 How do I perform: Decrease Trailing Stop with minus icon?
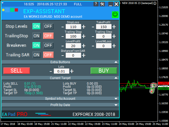click(63, 37)
